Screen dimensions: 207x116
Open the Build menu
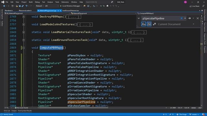pyautogui.click(x=31, y=2)
